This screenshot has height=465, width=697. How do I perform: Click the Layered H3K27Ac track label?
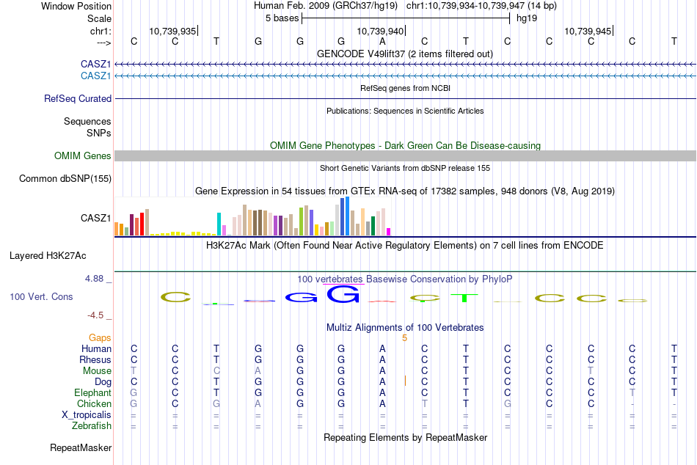[48, 256]
